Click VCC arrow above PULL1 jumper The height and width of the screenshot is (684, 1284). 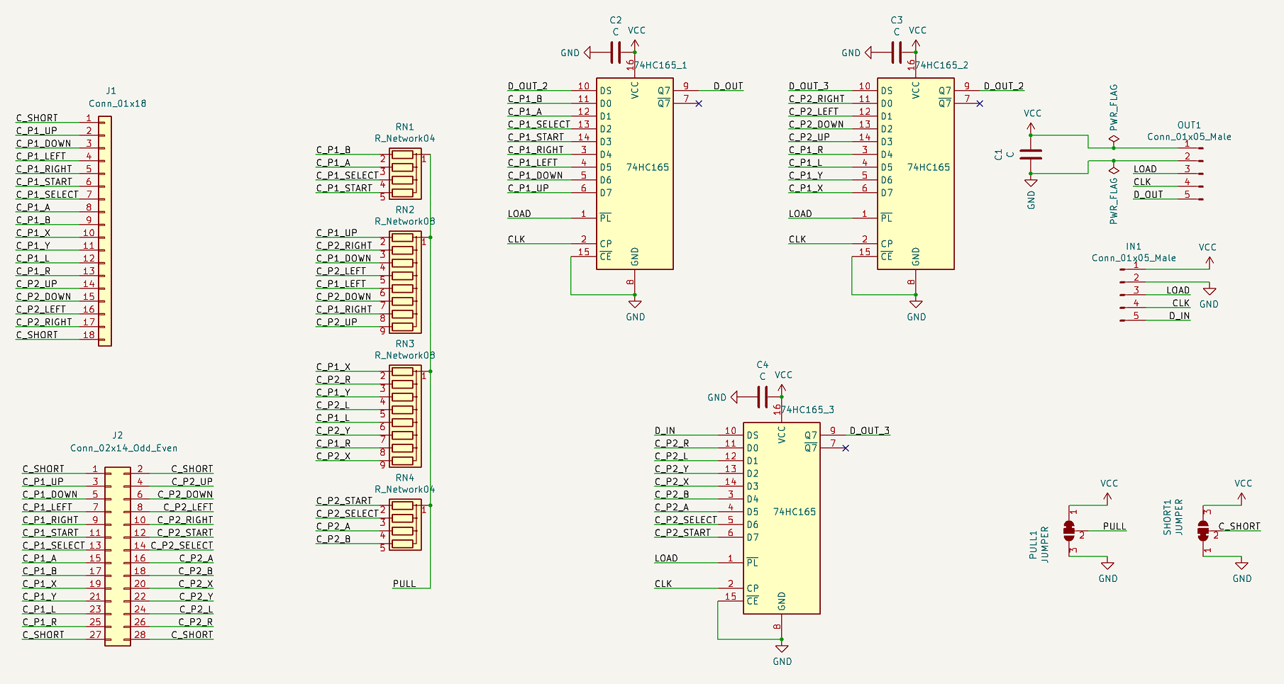point(1107,498)
